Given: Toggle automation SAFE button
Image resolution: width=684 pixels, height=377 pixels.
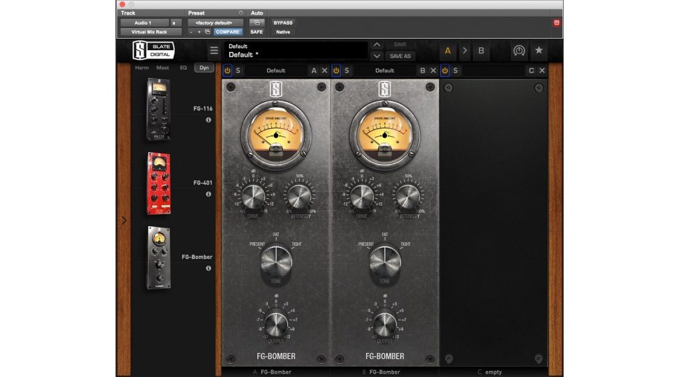Looking at the screenshot, I should [x=256, y=32].
